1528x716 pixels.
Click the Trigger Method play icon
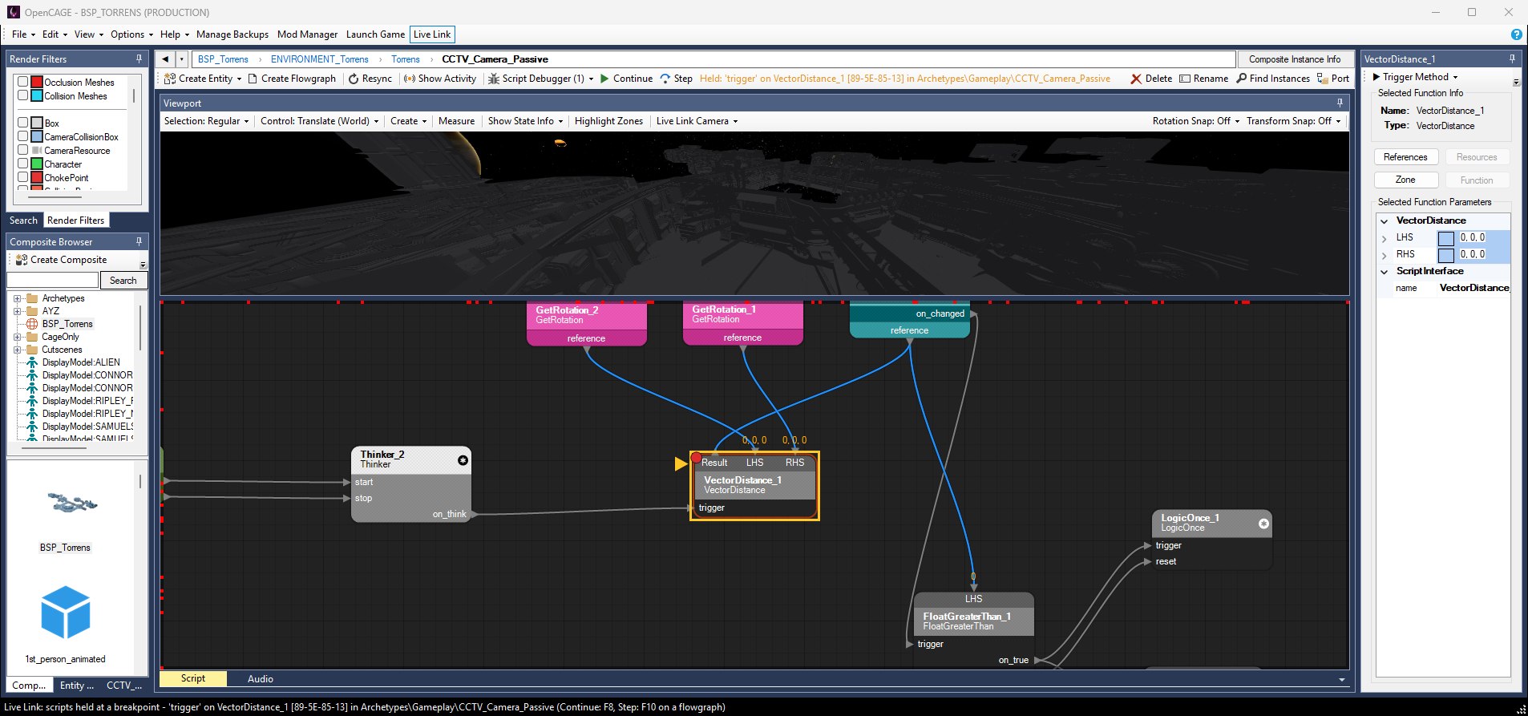[1376, 77]
